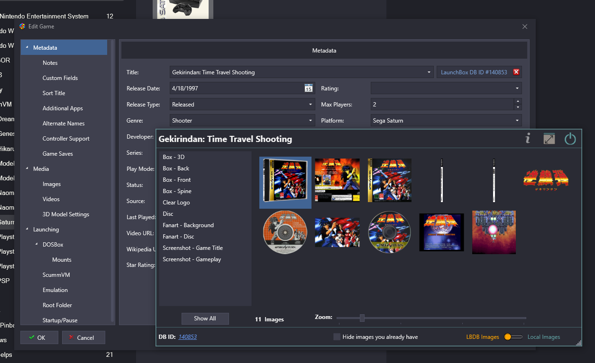Select Notes in the sidebar

pos(50,63)
